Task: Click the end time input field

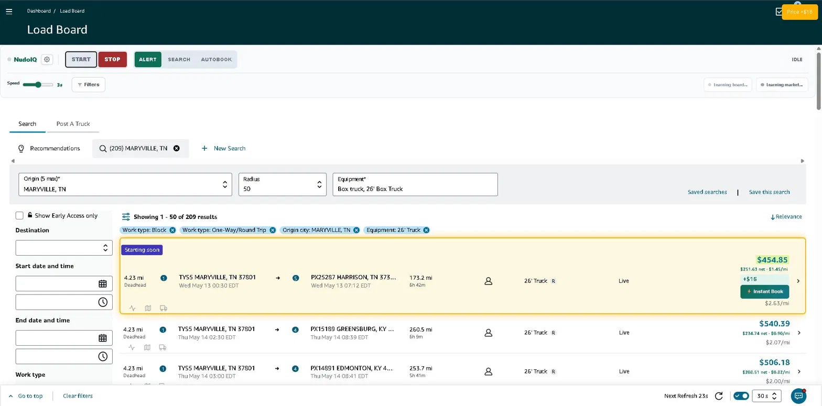Action: pos(64,356)
